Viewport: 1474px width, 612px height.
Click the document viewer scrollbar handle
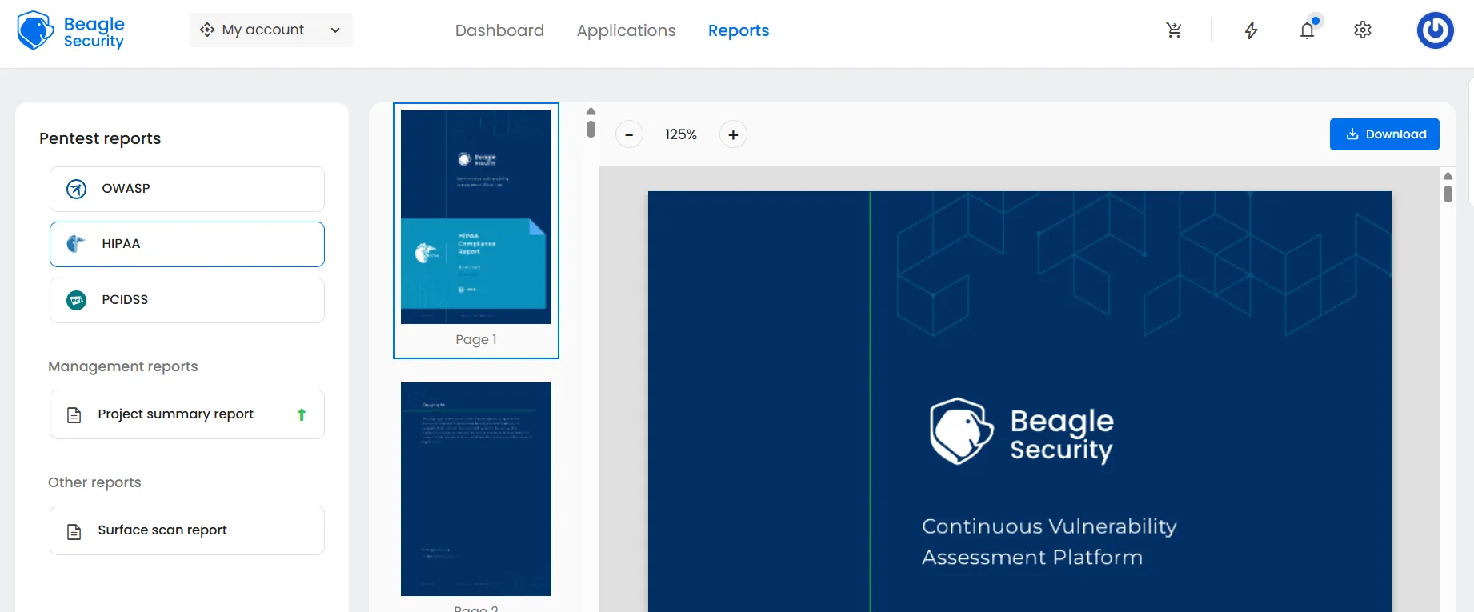1448,194
